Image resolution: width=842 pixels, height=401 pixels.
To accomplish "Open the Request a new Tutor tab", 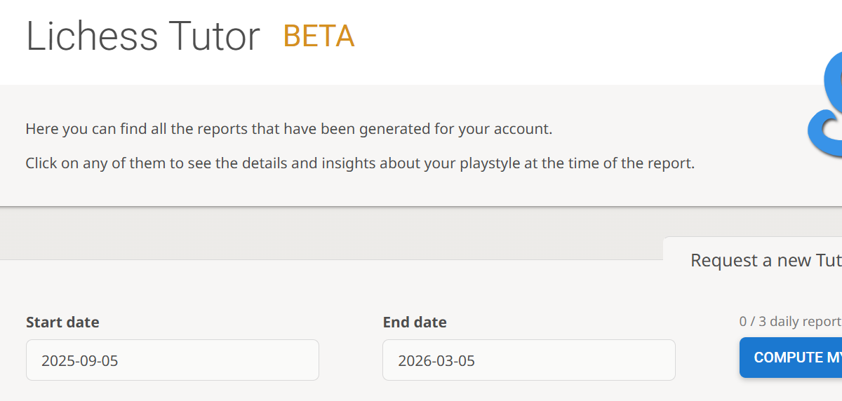I will pyautogui.click(x=765, y=260).
